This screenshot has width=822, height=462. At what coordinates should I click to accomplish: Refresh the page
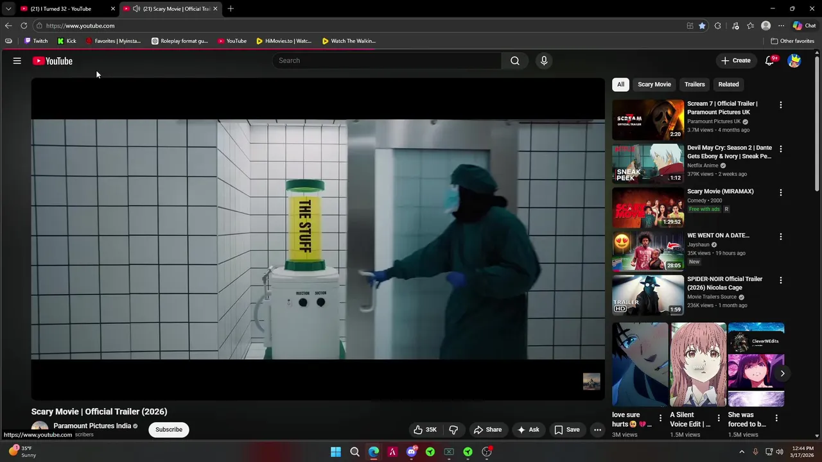pos(24,26)
